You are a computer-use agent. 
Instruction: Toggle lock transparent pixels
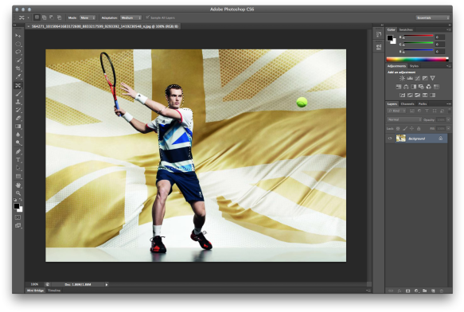[x=398, y=128]
